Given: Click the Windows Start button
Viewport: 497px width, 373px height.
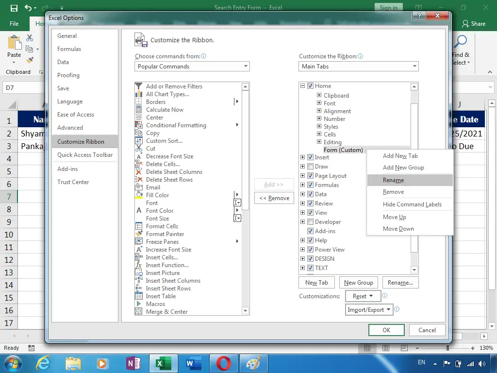Looking at the screenshot, I should pyautogui.click(x=13, y=363).
